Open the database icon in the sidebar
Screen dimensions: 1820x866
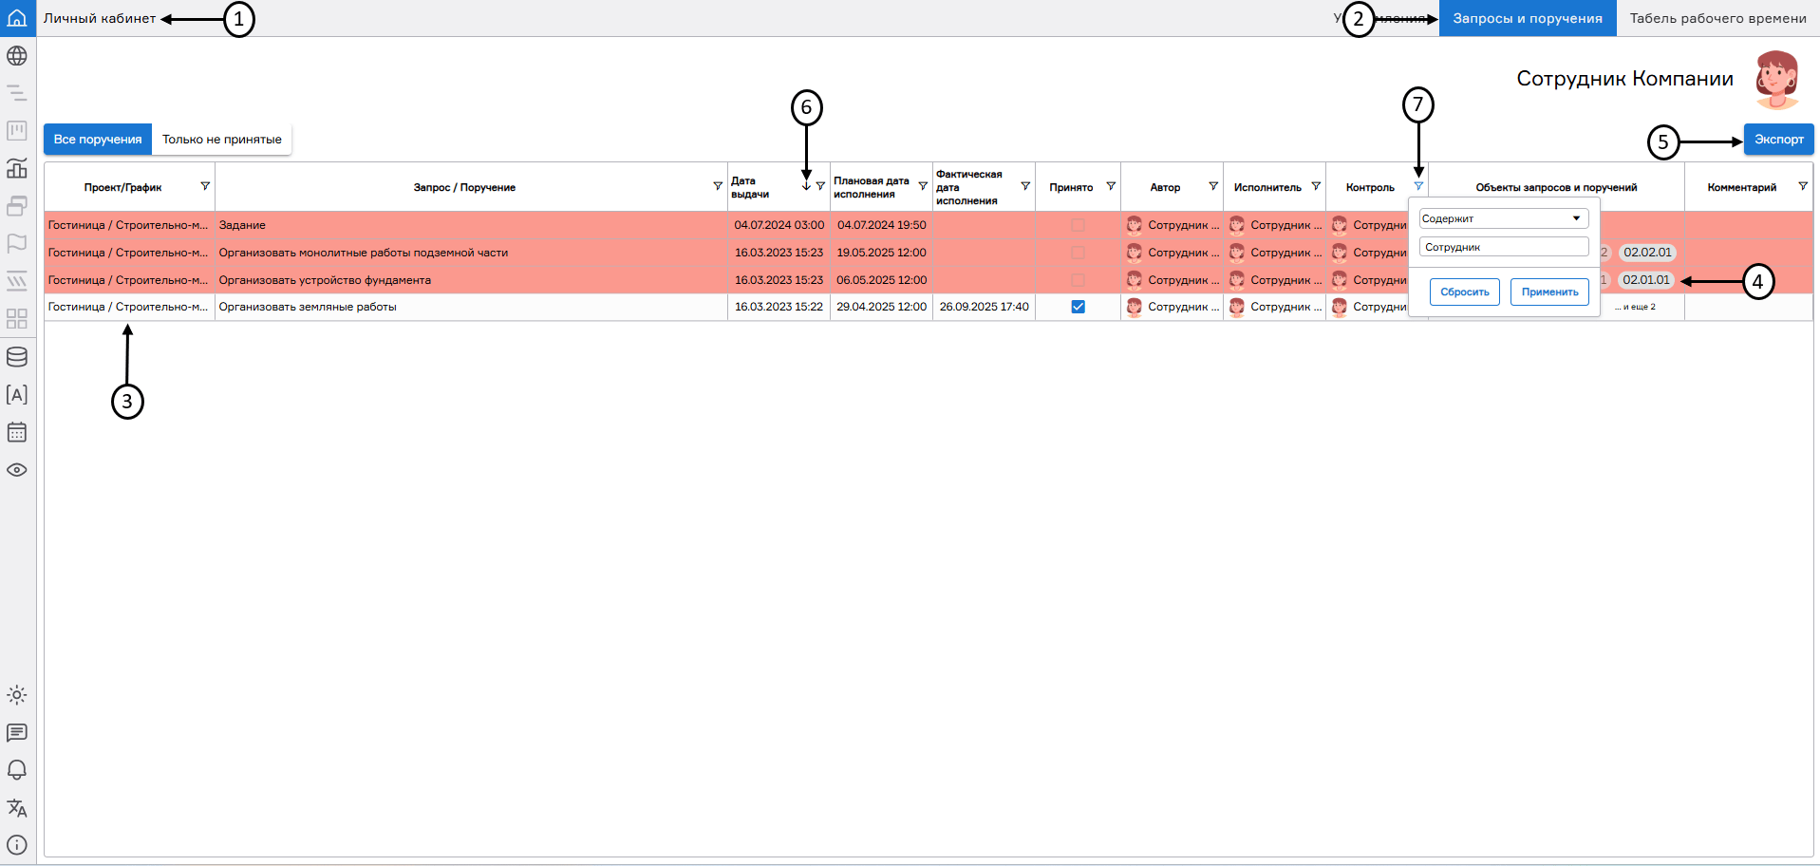click(x=17, y=357)
